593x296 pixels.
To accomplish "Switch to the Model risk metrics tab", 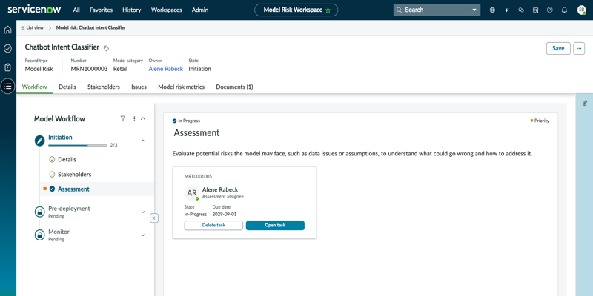I will pyautogui.click(x=181, y=87).
